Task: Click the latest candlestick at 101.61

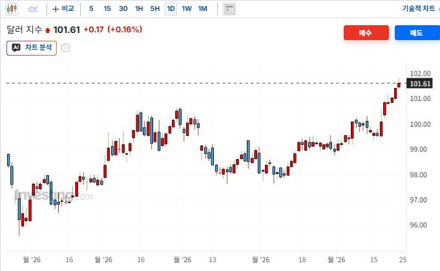Action: [399, 85]
